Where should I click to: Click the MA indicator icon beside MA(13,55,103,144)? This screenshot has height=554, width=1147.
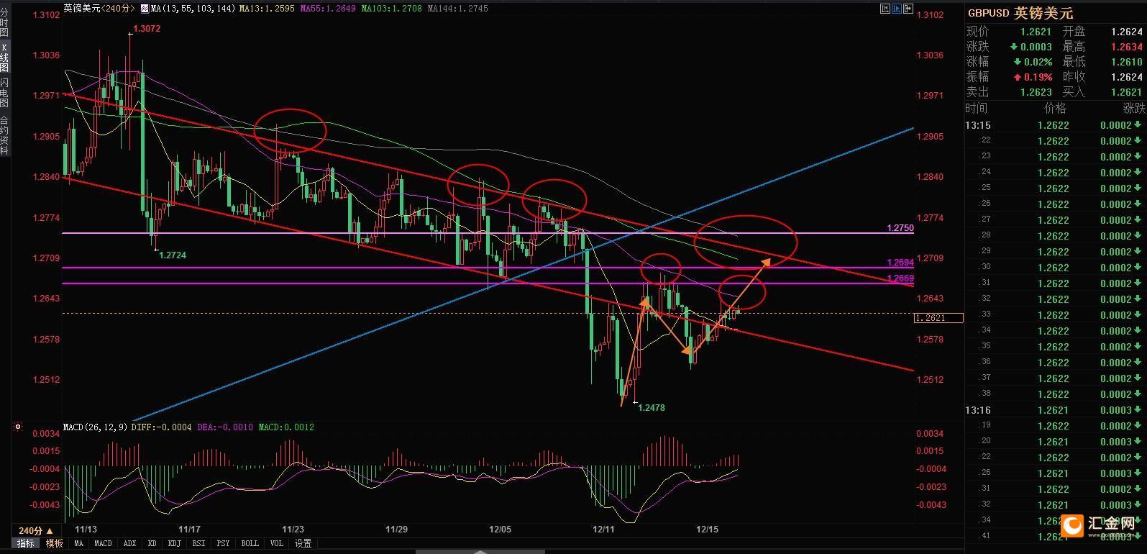pos(145,9)
